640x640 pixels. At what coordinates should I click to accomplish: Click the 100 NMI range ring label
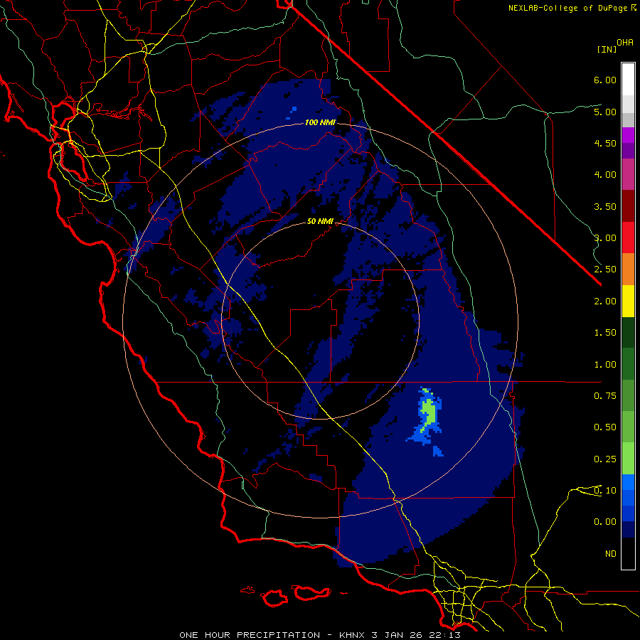click(x=320, y=122)
